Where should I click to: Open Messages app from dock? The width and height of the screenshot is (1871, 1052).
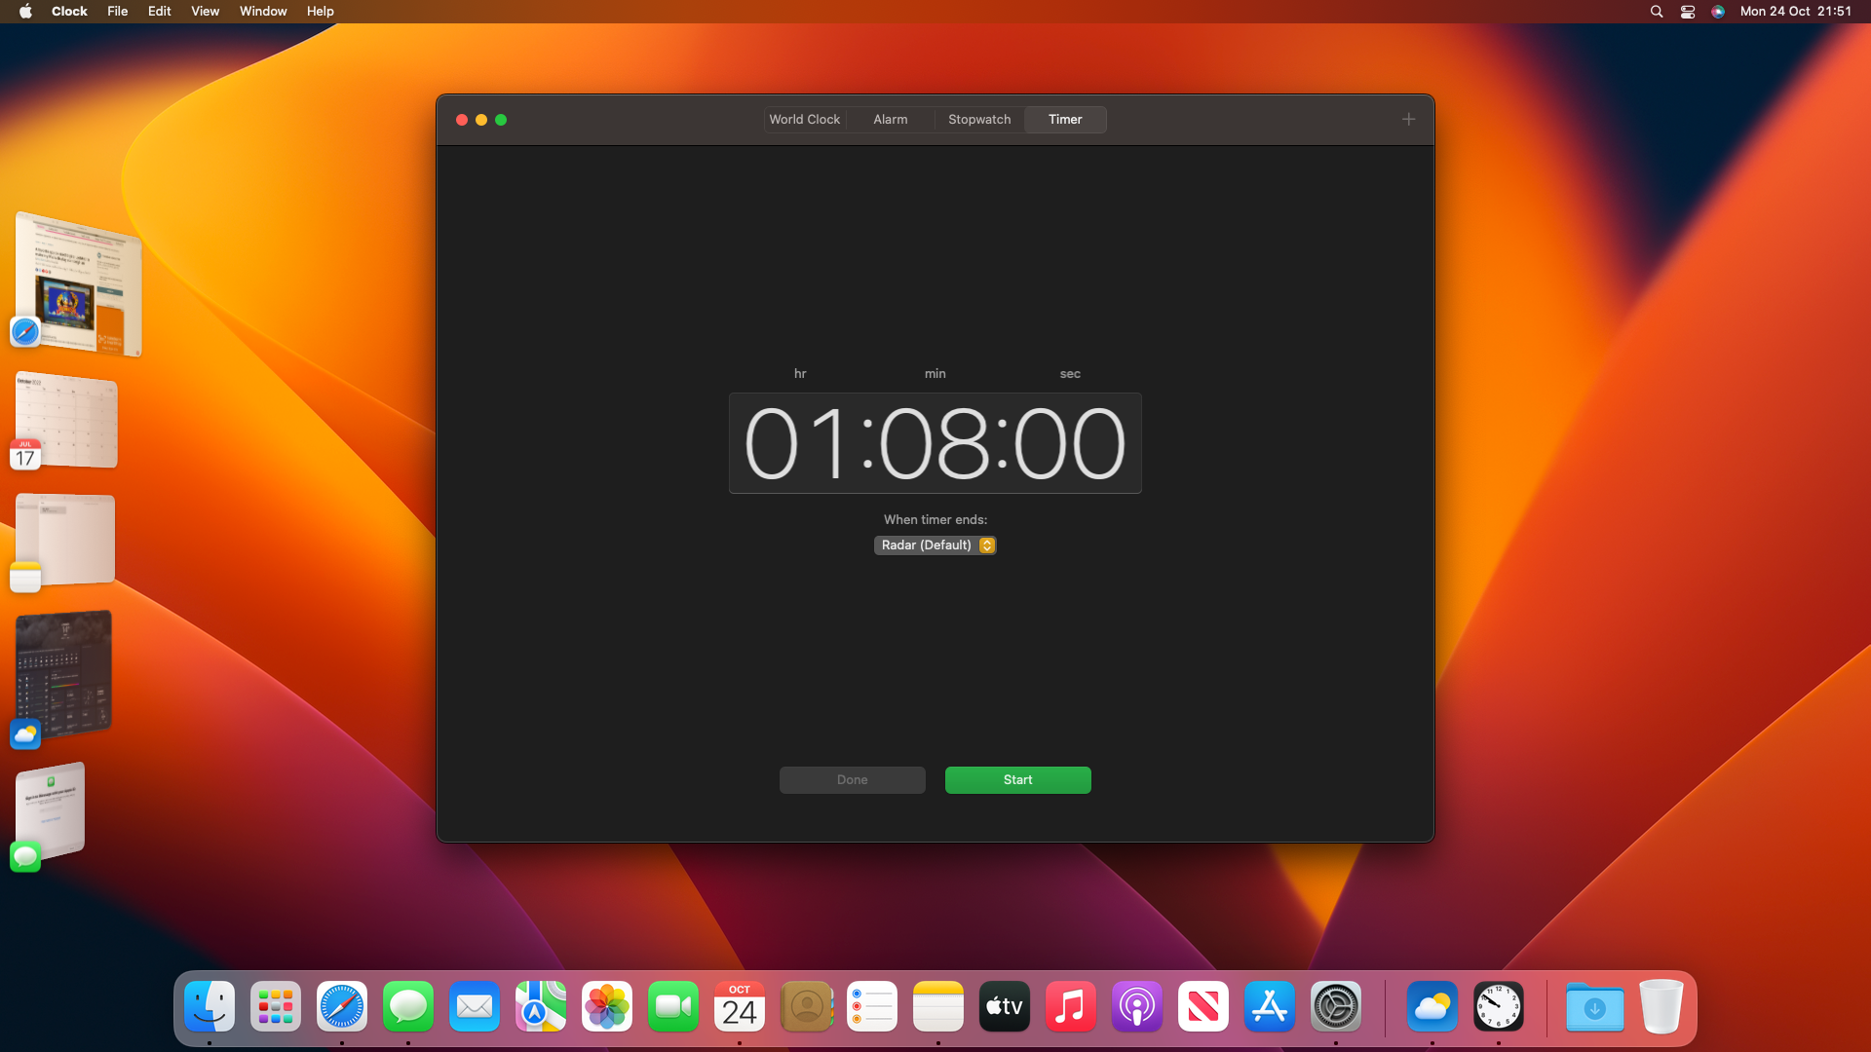point(408,1007)
